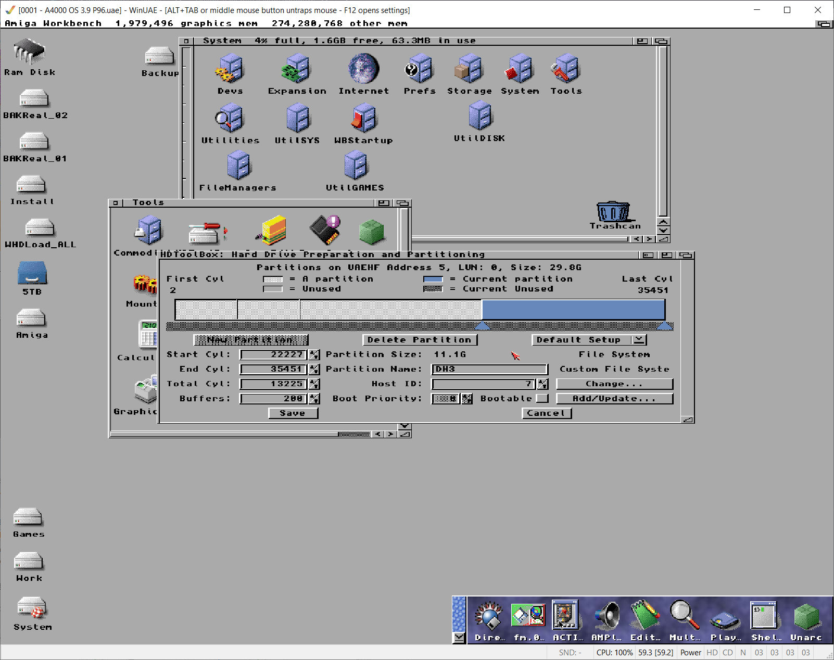
Task: Click partition end slider triangle marker
Action: 665,326
